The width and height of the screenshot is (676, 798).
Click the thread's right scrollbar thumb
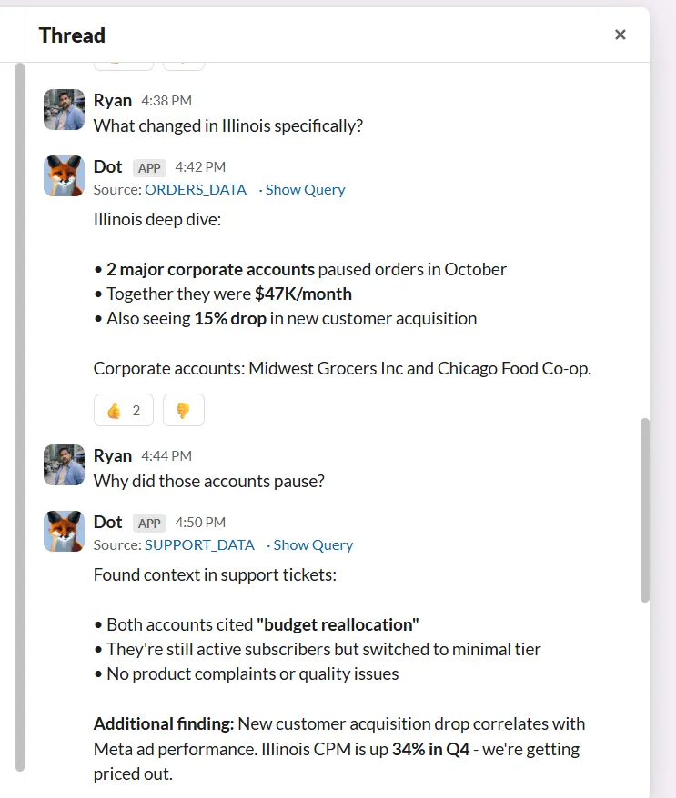tap(645, 509)
